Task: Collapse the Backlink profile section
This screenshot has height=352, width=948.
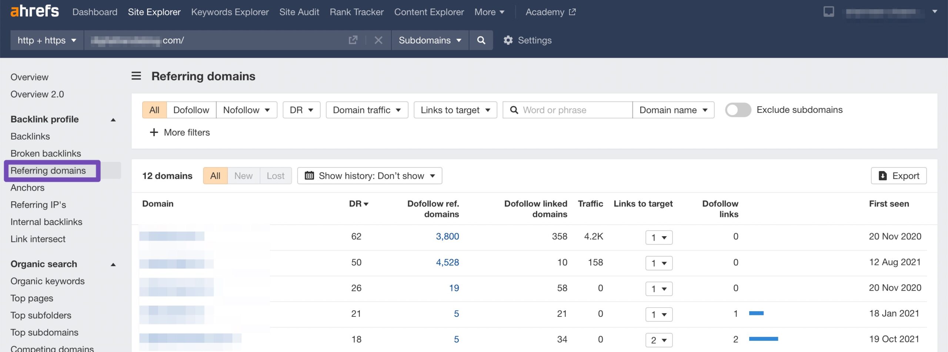Action: (113, 120)
